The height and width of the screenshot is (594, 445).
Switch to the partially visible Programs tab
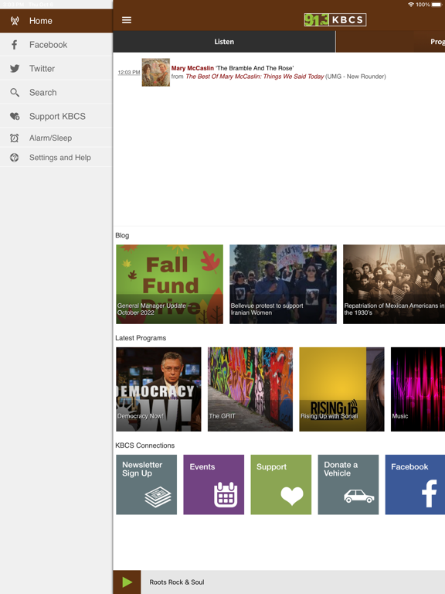(390, 42)
